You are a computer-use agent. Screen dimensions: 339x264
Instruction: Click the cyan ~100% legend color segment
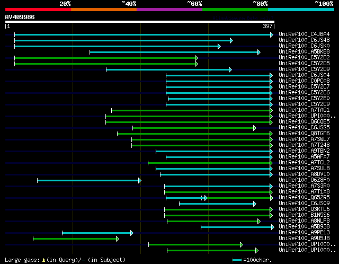tap(301, 10)
